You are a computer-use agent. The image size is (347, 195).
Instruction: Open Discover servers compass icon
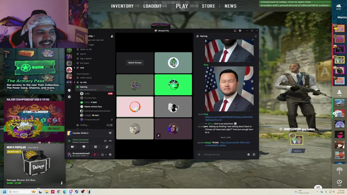(69, 97)
